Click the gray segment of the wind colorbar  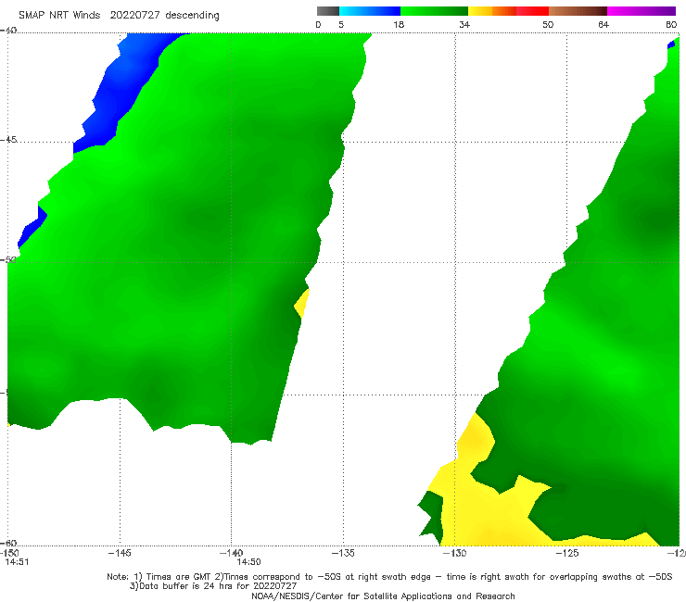328,11
